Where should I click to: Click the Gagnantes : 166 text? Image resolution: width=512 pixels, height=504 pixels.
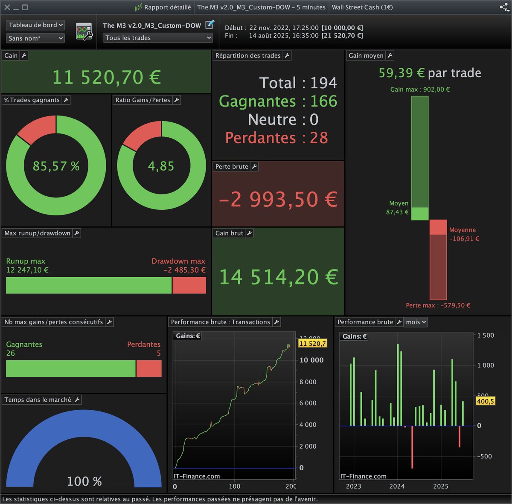[x=278, y=101]
